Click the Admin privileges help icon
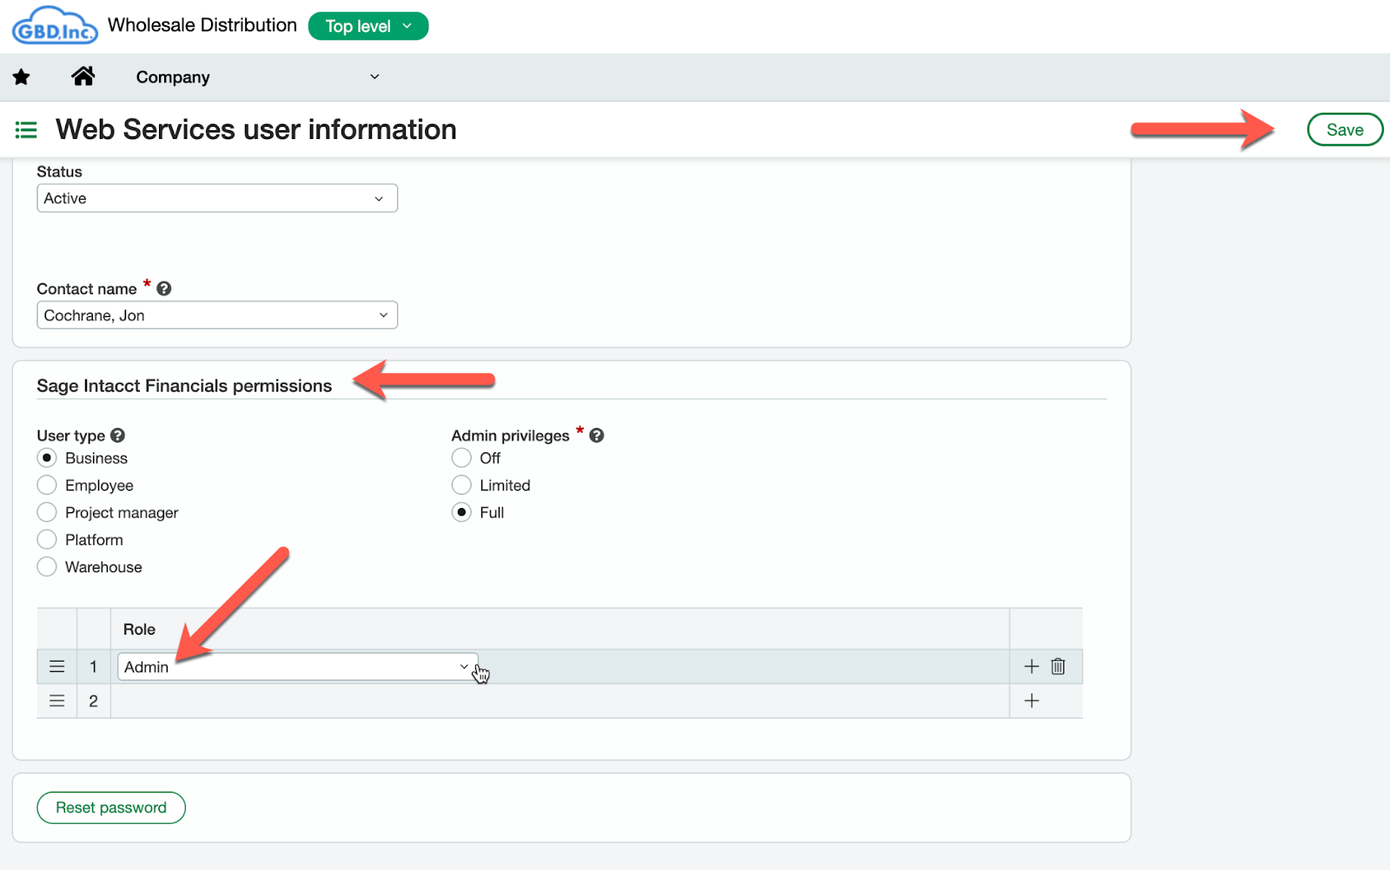Viewport: 1390px width, 870px height. (x=597, y=435)
